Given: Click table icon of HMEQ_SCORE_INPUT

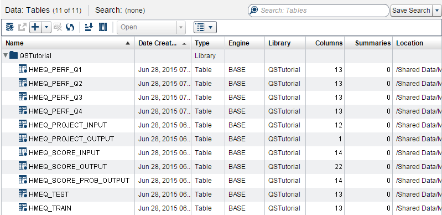Looking at the screenshot, I should click(x=23, y=152).
